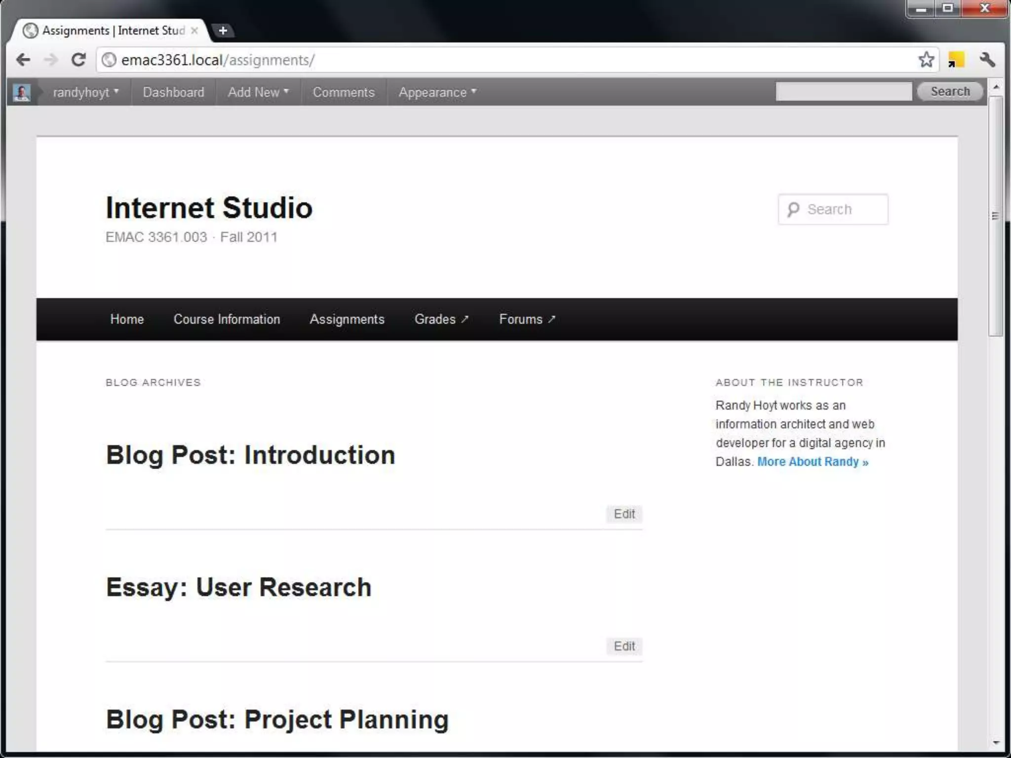Expand the Add New dropdown menu
1011x758 pixels.
pos(258,92)
